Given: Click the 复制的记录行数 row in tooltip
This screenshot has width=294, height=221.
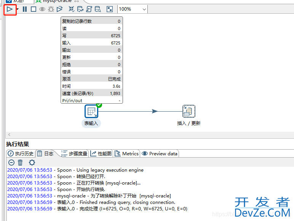Looking at the screenshot, I should click(91, 21).
